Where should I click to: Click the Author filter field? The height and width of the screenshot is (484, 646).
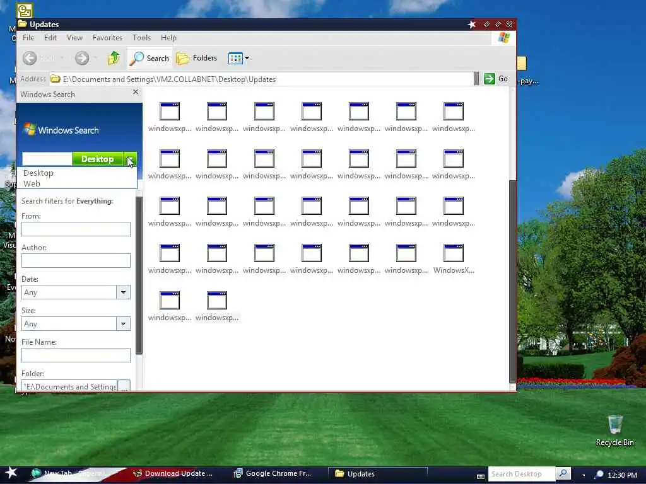[x=76, y=260]
